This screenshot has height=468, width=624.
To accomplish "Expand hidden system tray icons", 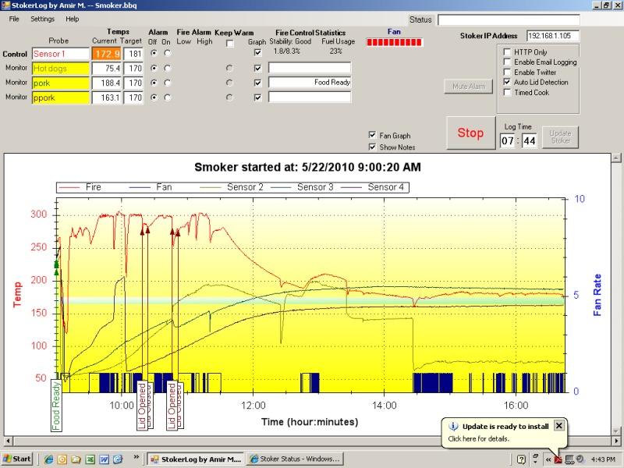I will [548, 459].
